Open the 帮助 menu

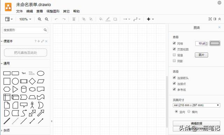(76, 11)
